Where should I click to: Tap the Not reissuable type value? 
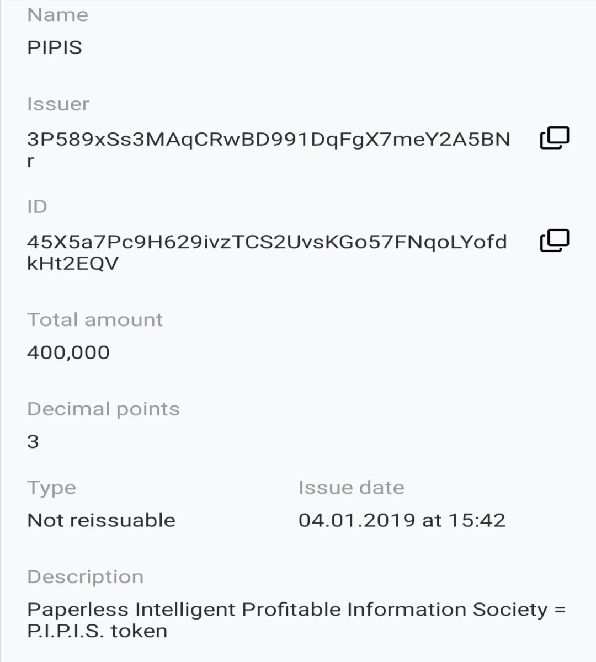click(102, 520)
